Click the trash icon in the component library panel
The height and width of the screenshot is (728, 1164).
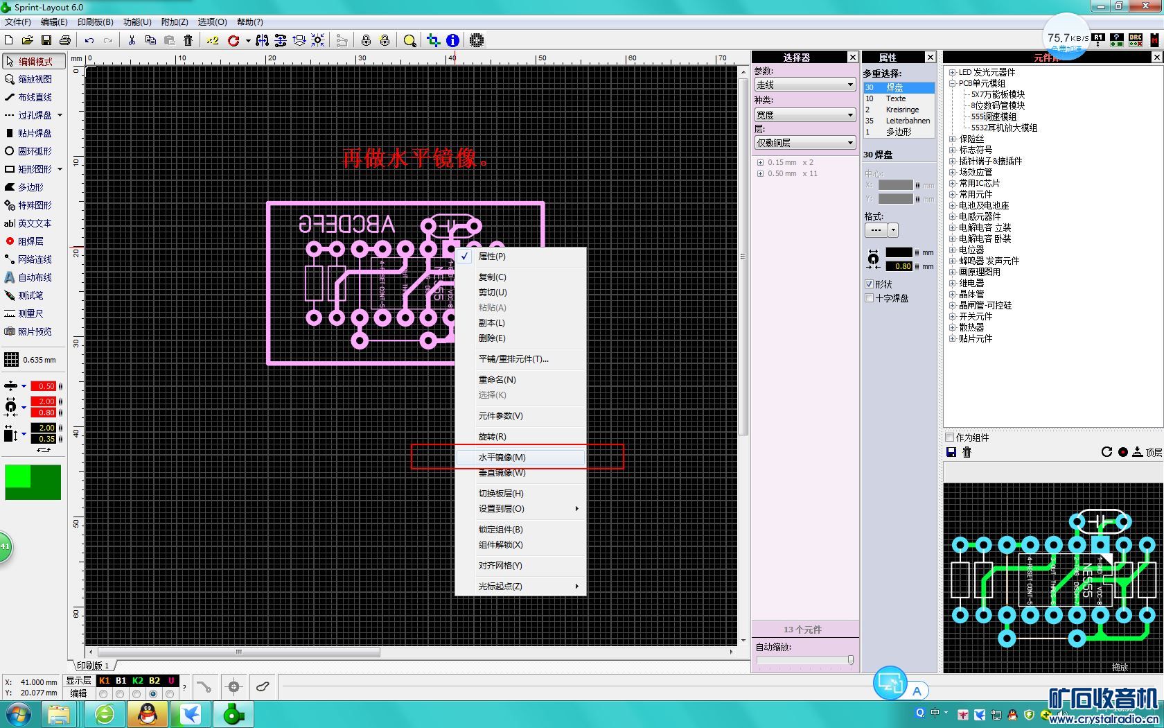point(967,452)
